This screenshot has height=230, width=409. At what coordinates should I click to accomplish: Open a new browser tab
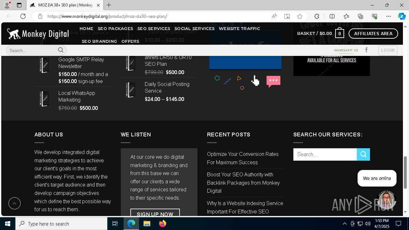109,5
